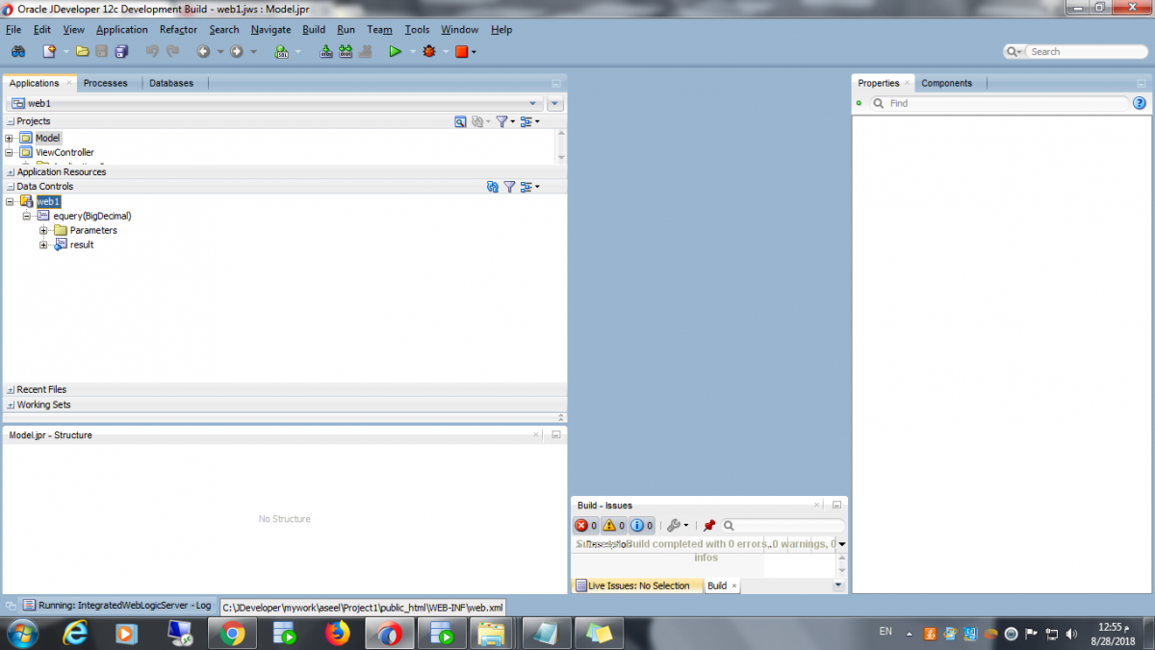
Task: Toggle the info messages filter in Build Issues
Action: click(642, 526)
